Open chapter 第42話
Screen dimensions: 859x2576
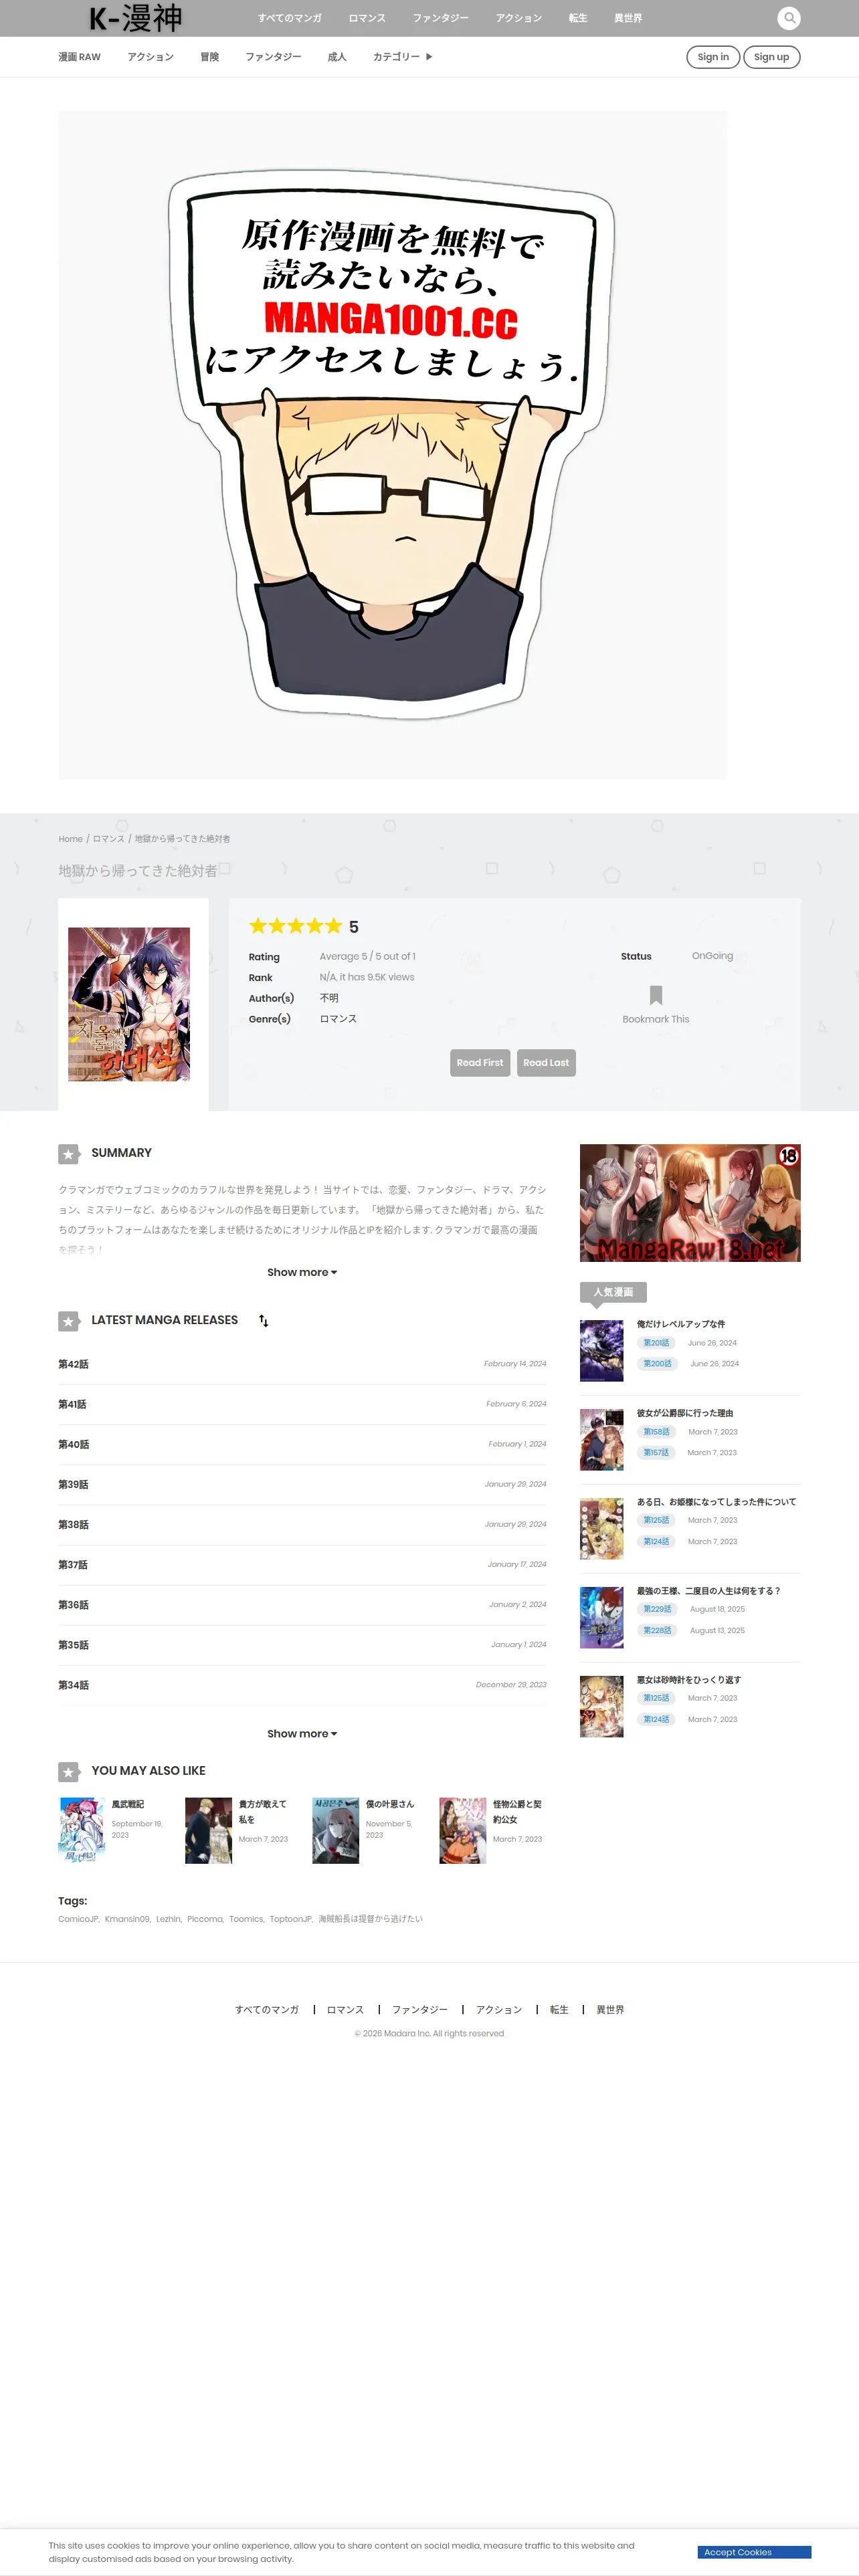pos(73,1364)
